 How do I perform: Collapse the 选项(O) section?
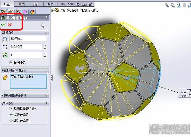pos(46,104)
